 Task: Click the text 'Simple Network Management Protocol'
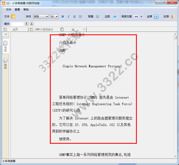[x=92, y=66]
